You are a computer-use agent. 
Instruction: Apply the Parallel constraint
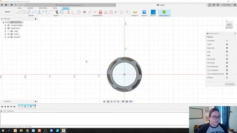(x=90, y=12)
